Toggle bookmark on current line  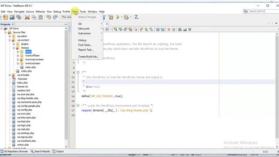point(151,29)
